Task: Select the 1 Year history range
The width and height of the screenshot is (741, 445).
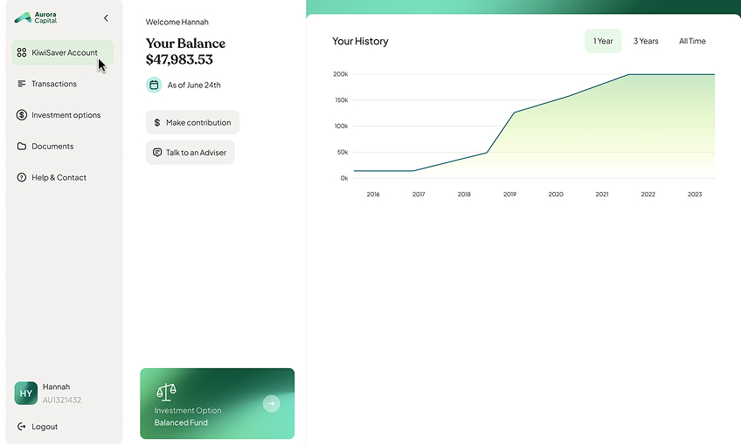Action: 603,41
